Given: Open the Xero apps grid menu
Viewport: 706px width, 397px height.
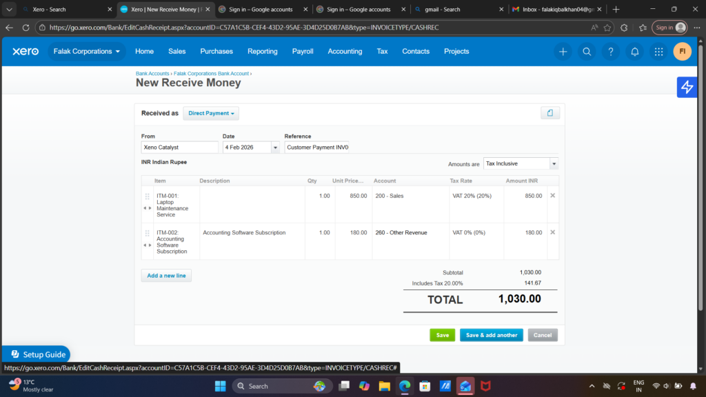Looking at the screenshot, I should (658, 52).
